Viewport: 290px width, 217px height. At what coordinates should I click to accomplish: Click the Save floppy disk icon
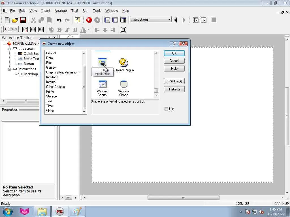click(x=23, y=20)
